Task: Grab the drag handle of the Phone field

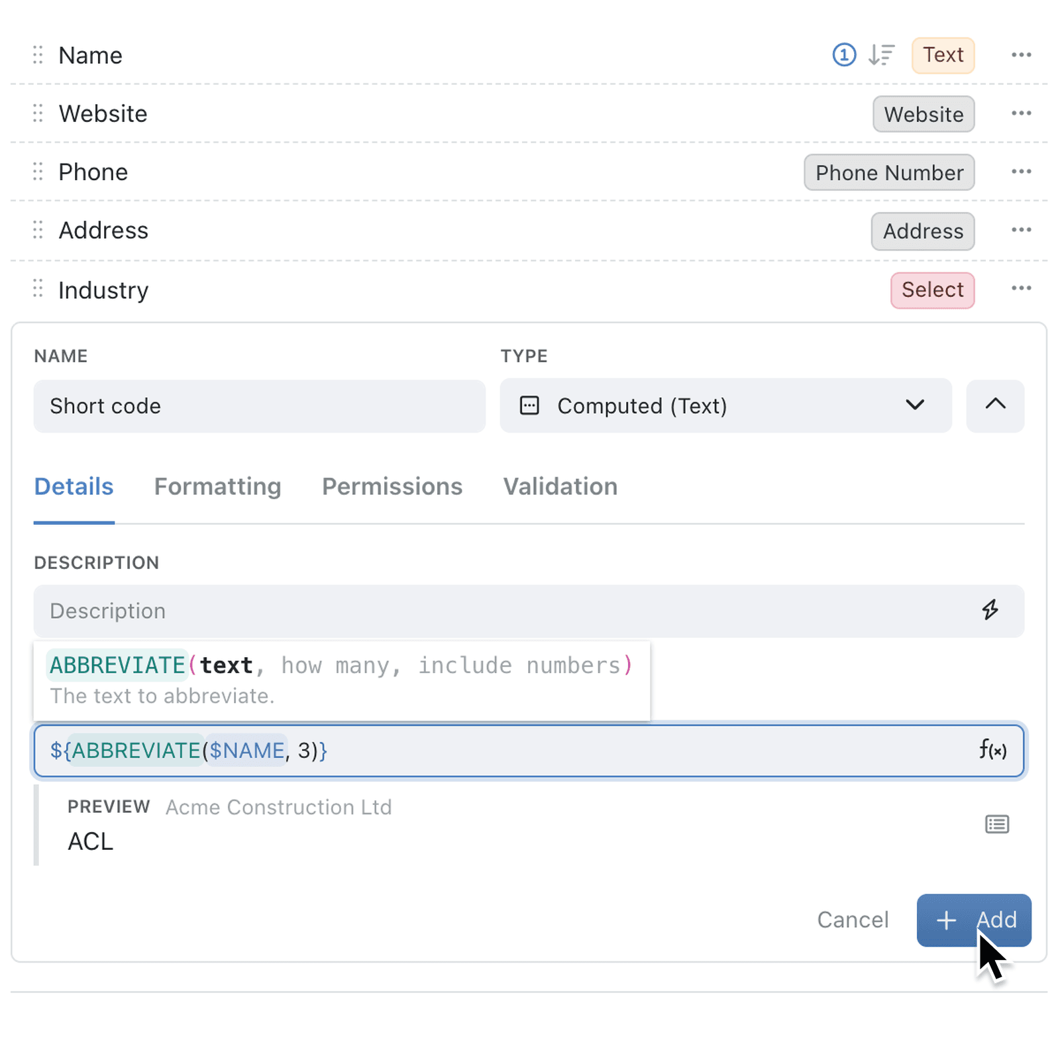Action: coord(38,172)
